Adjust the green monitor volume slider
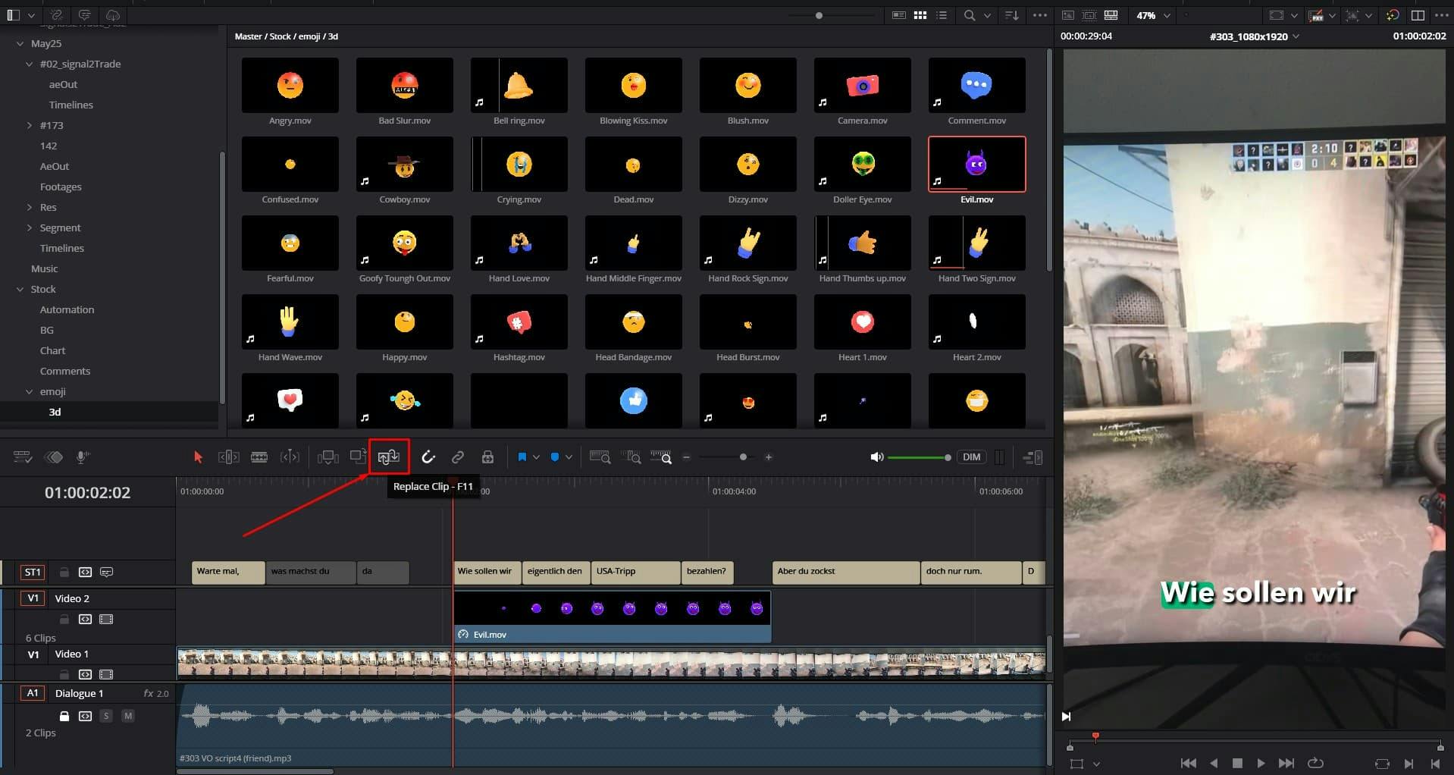The image size is (1454, 775). click(x=919, y=457)
